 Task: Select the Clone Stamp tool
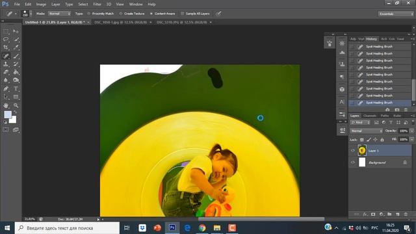coord(6,64)
